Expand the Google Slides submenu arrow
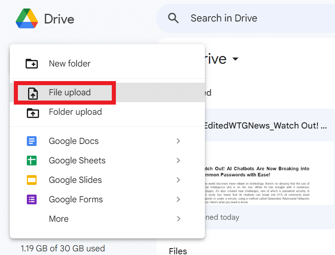The width and height of the screenshot is (335, 255). 178,180
